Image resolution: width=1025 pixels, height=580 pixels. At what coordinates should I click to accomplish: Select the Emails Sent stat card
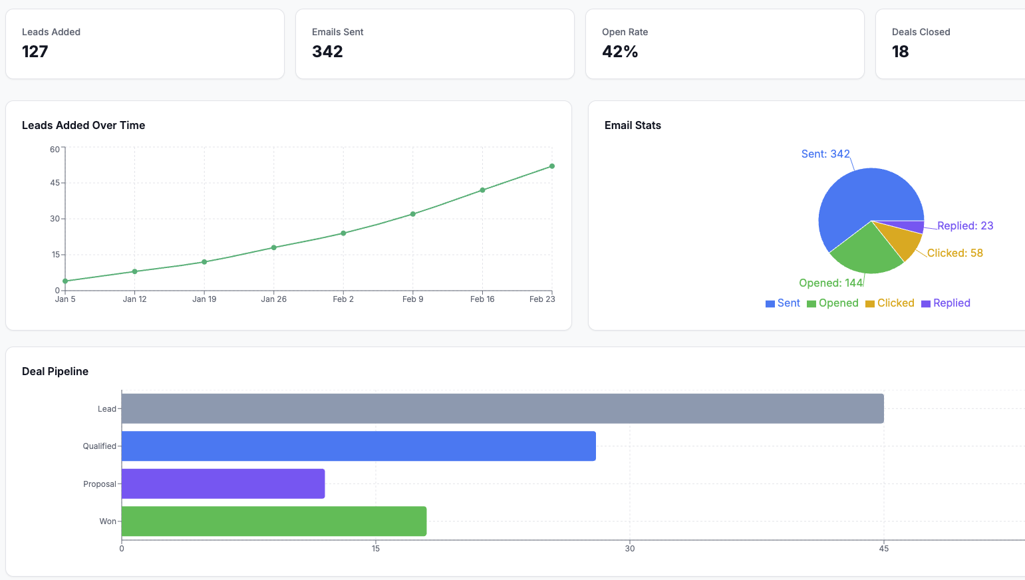coord(434,44)
